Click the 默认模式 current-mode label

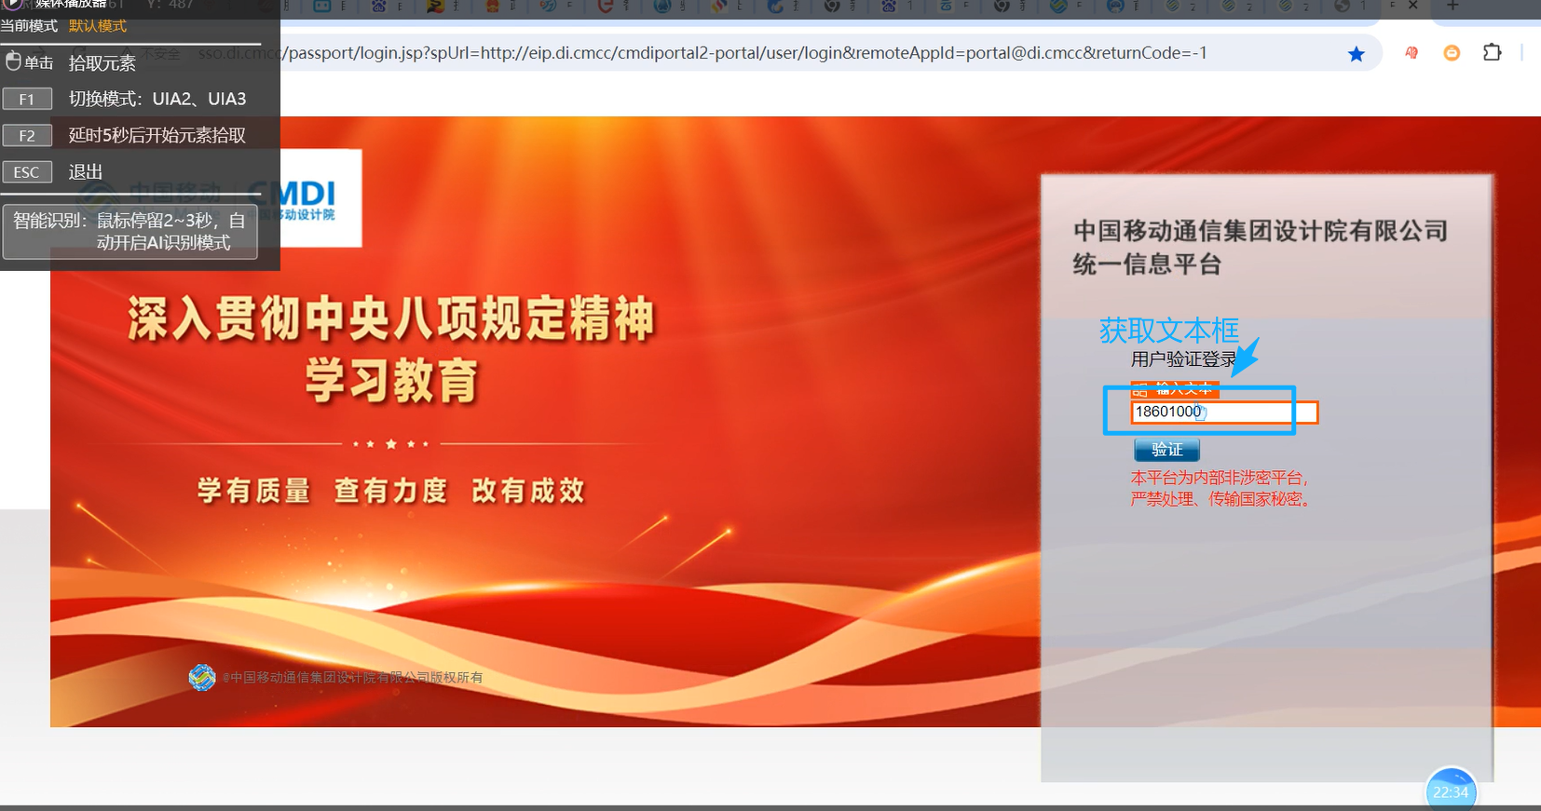click(98, 26)
